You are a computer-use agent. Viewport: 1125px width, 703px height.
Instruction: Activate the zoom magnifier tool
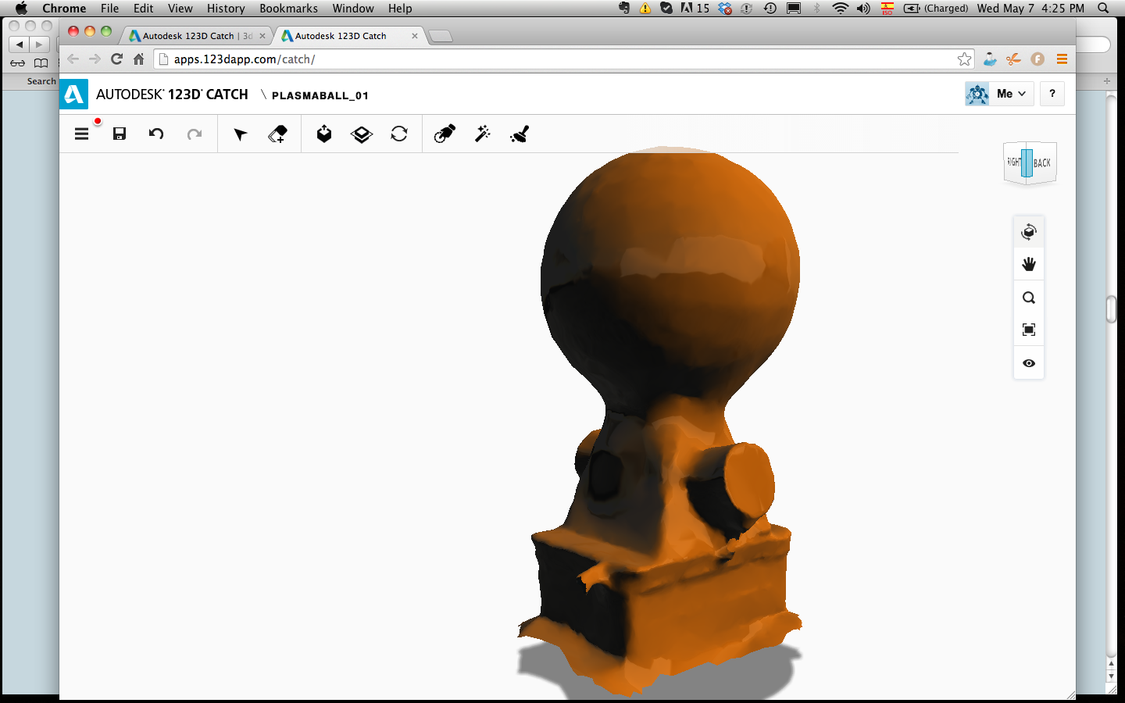(x=1029, y=298)
